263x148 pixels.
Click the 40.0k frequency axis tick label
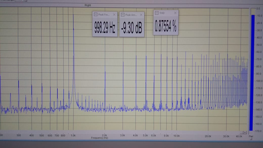pyautogui.click(x=239, y=136)
